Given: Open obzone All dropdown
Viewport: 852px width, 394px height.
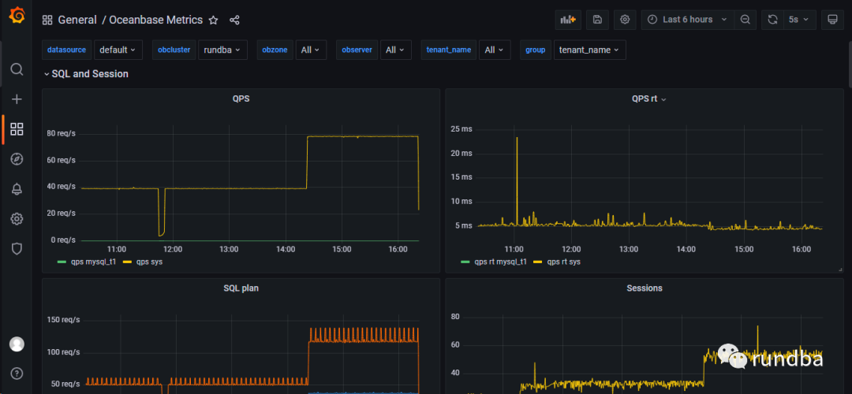Looking at the screenshot, I should coord(311,50).
